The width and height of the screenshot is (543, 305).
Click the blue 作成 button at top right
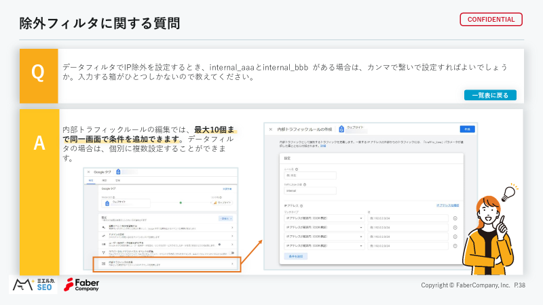tap(467, 129)
